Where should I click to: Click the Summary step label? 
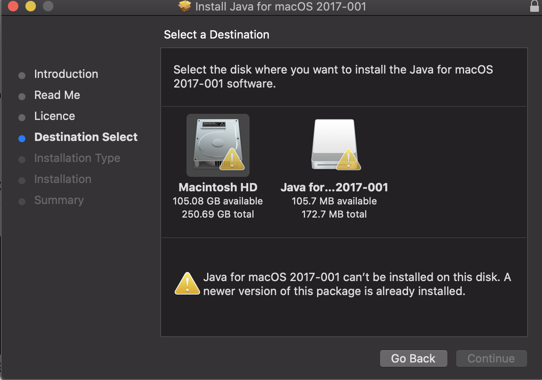(x=59, y=200)
